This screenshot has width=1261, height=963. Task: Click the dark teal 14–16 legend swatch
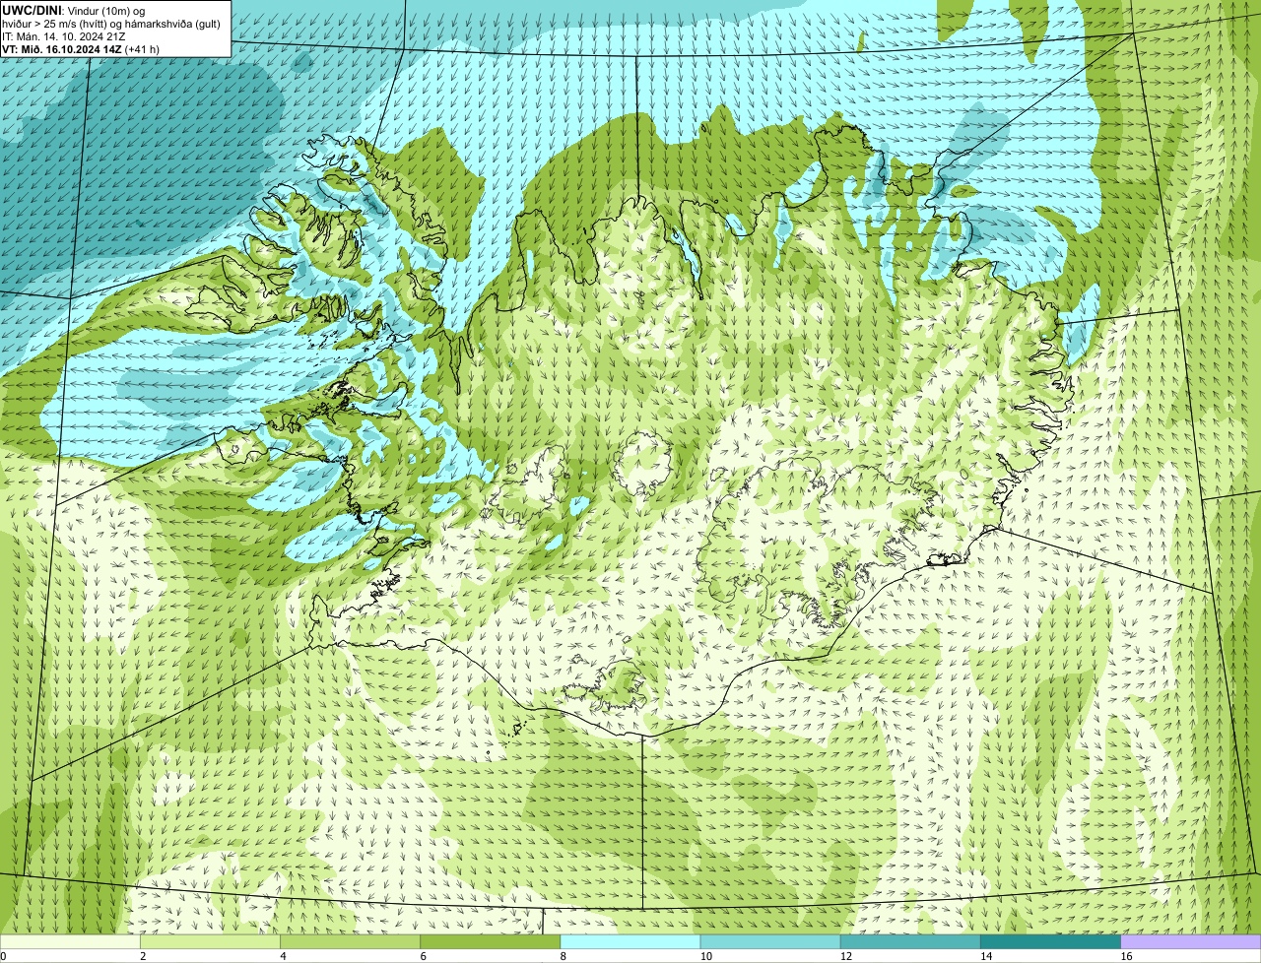(x=1051, y=941)
